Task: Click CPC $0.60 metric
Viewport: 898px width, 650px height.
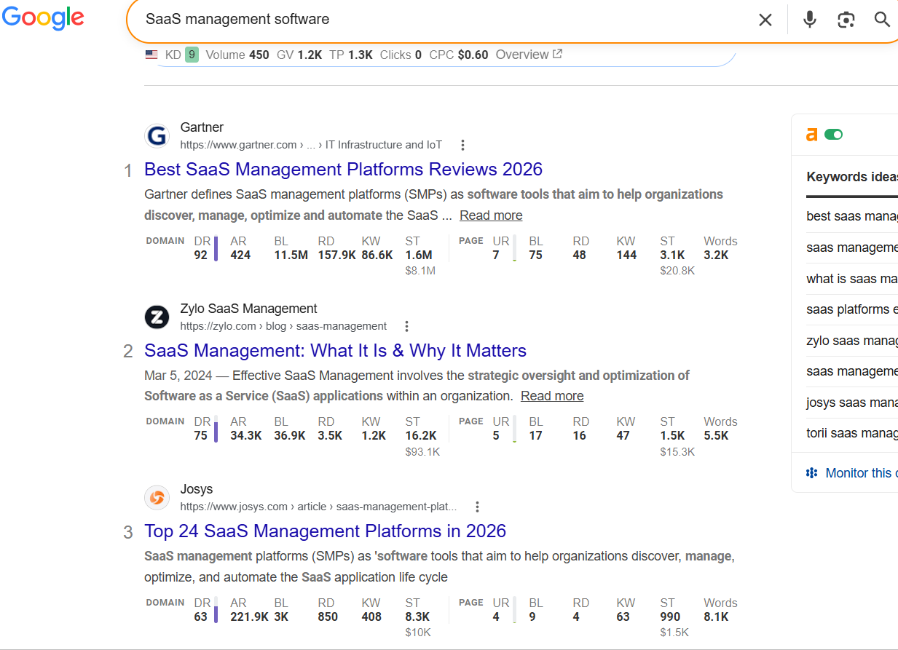Action: 459,55
